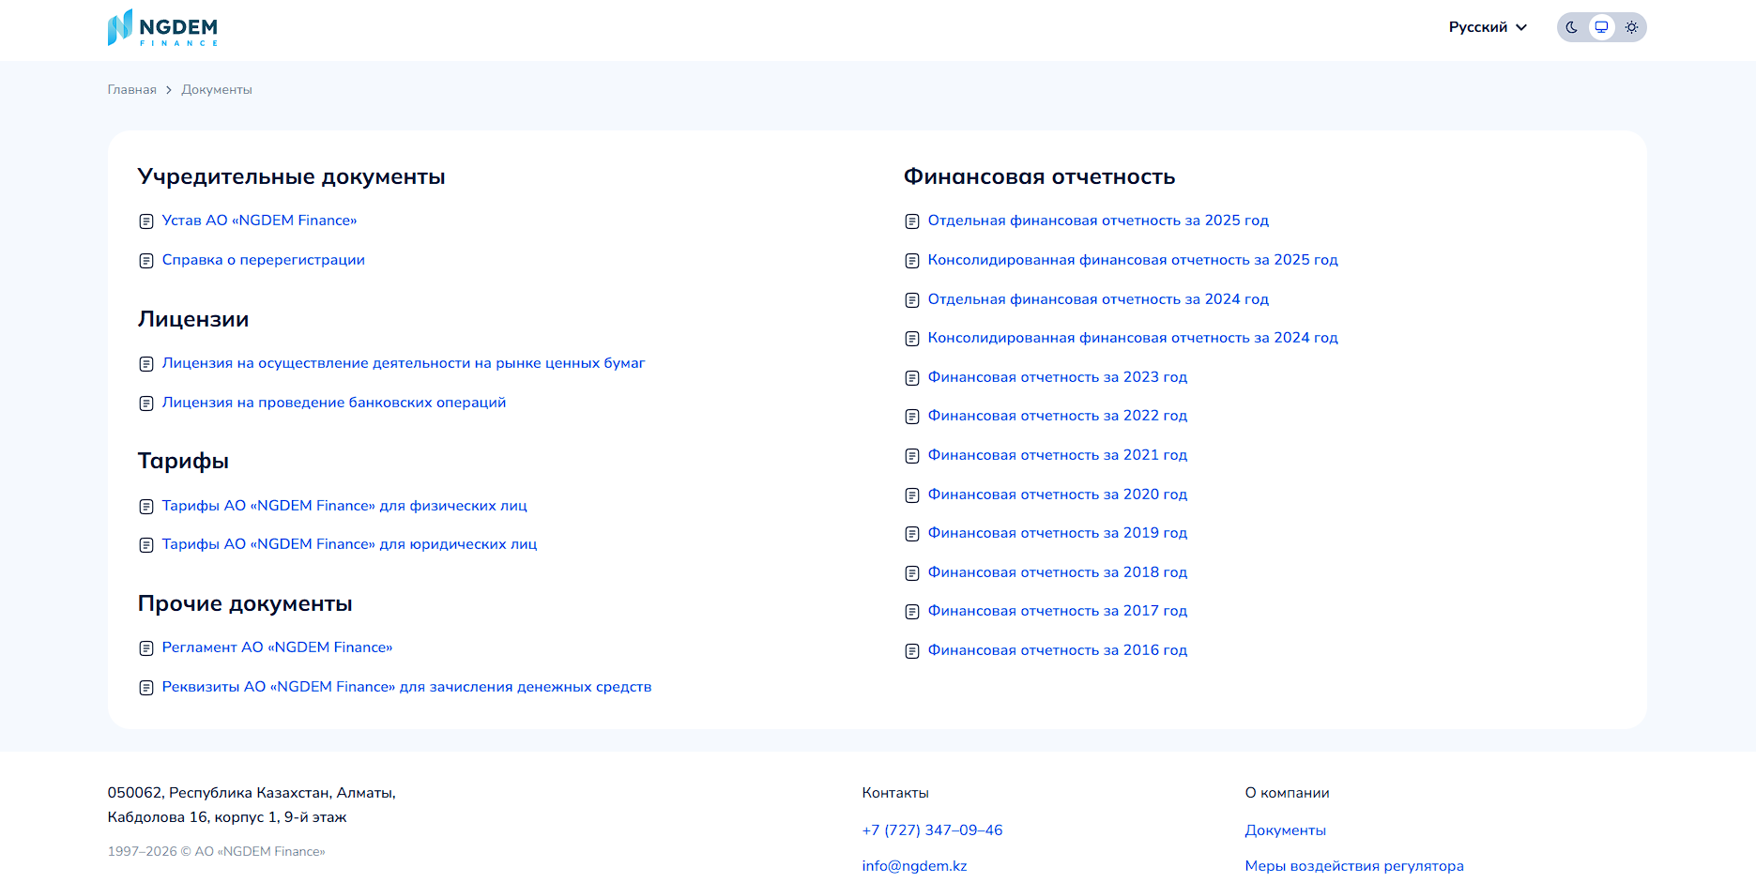Click icon beside Финансовая отчетность 2019
The image size is (1756, 883).
click(912, 534)
